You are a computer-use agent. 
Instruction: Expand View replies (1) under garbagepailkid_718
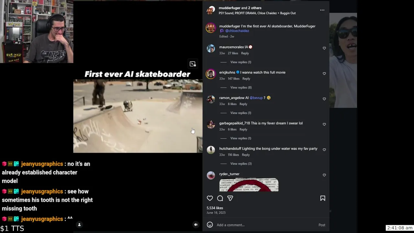(240, 138)
